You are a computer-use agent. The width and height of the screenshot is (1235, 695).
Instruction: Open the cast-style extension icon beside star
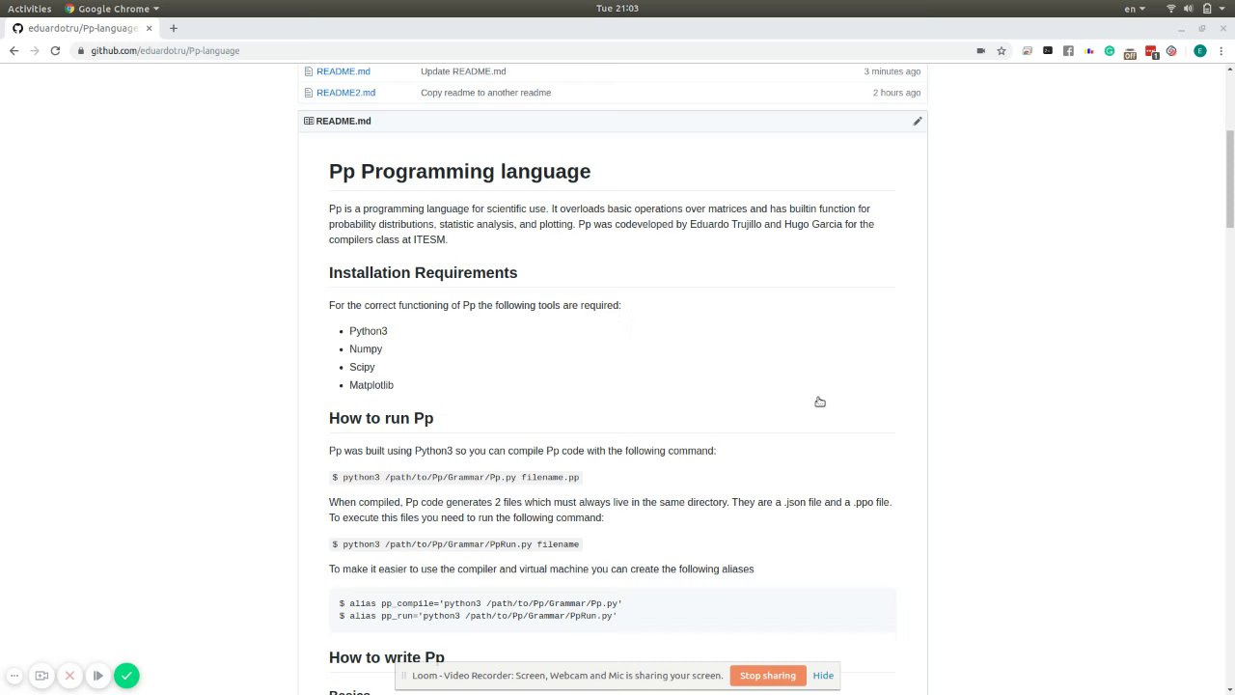pyautogui.click(x=1028, y=50)
